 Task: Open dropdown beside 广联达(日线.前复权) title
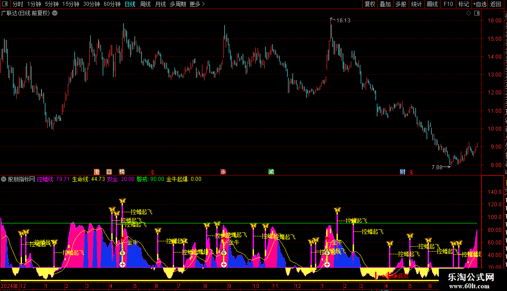tap(55, 13)
